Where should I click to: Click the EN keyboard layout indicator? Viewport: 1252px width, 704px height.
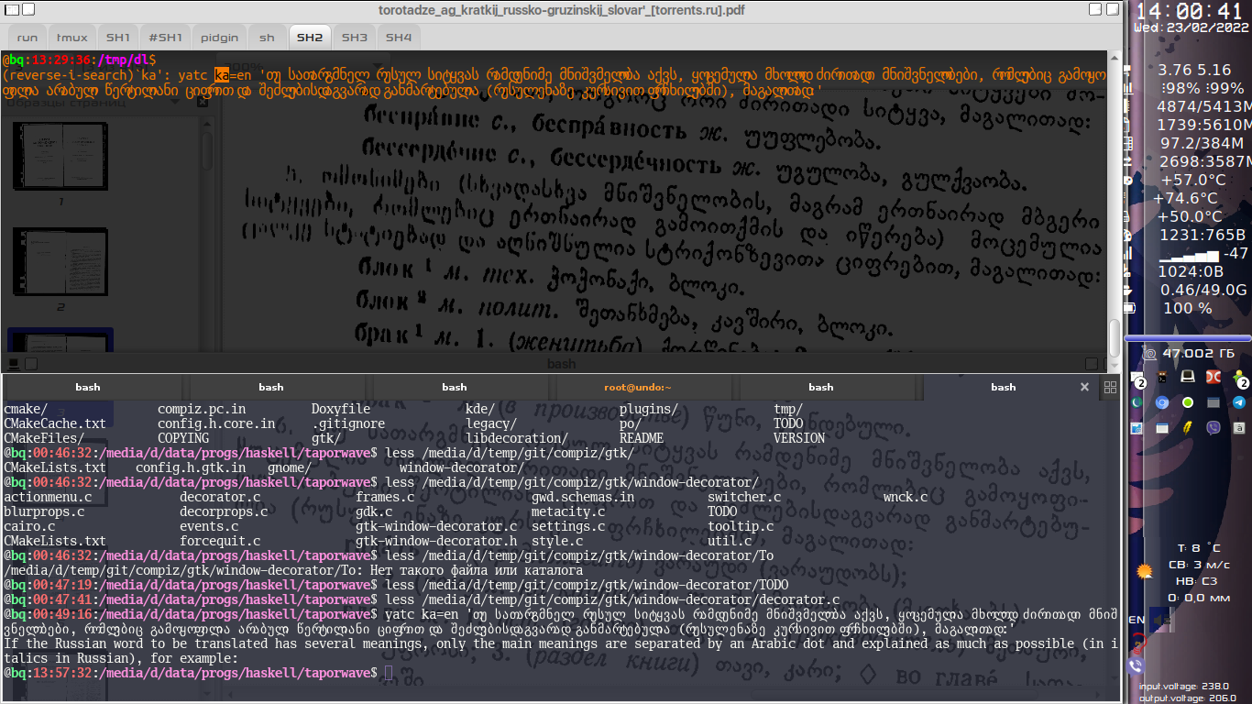1137,620
